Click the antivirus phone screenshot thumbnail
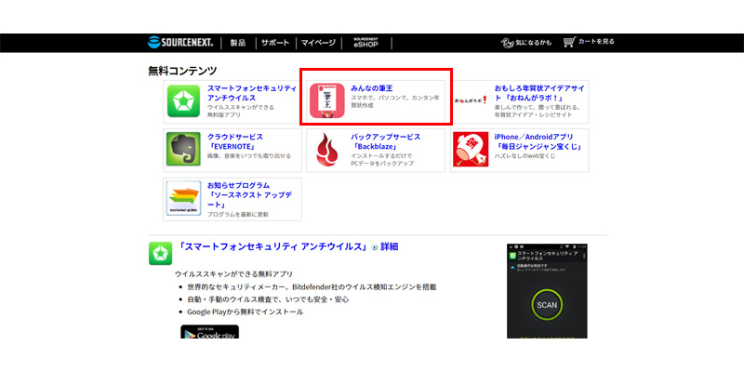 pyautogui.click(x=547, y=291)
